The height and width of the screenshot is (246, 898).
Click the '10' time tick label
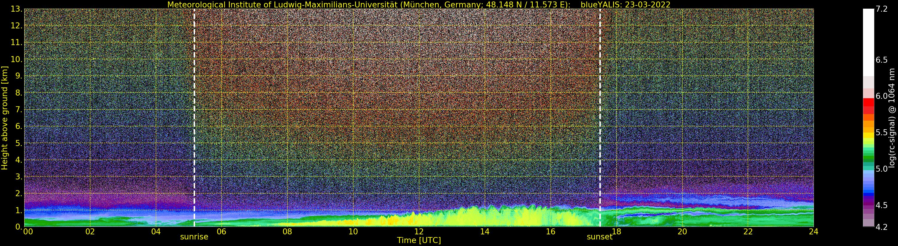click(353, 232)
